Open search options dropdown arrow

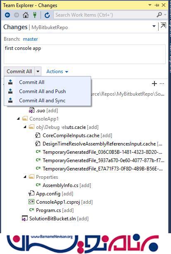tap(165, 15)
